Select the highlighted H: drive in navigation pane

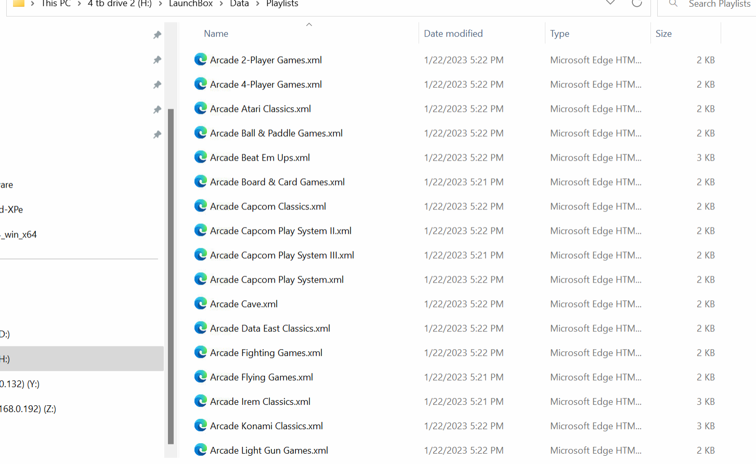82,359
